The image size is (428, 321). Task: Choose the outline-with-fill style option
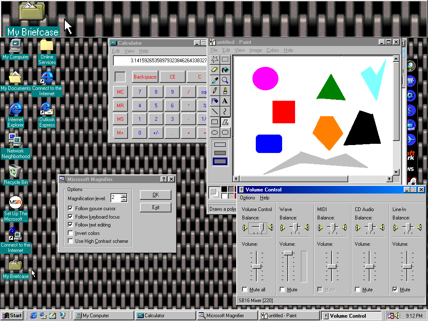click(220, 153)
